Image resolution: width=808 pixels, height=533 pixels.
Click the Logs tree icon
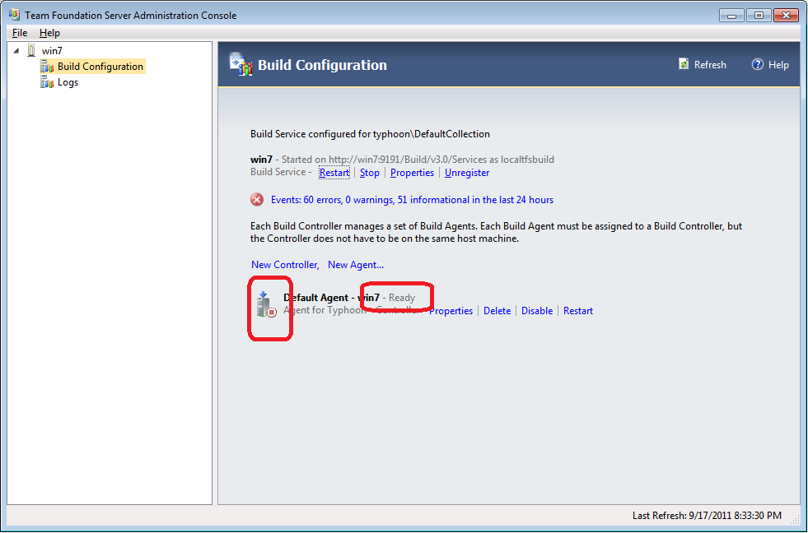coord(48,82)
